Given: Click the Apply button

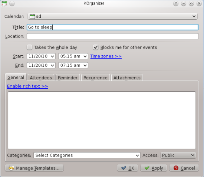Looking at the screenshot, I should tap(154, 168).
